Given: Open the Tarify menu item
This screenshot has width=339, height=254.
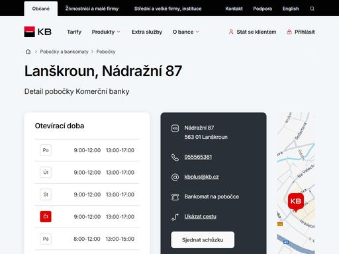Looking at the screenshot, I should tap(74, 32).
